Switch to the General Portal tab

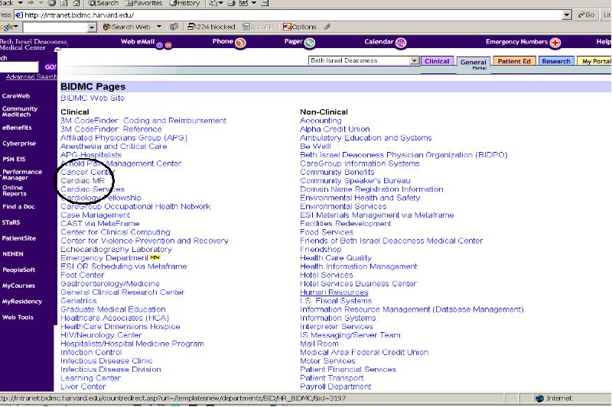click(473, 64)
